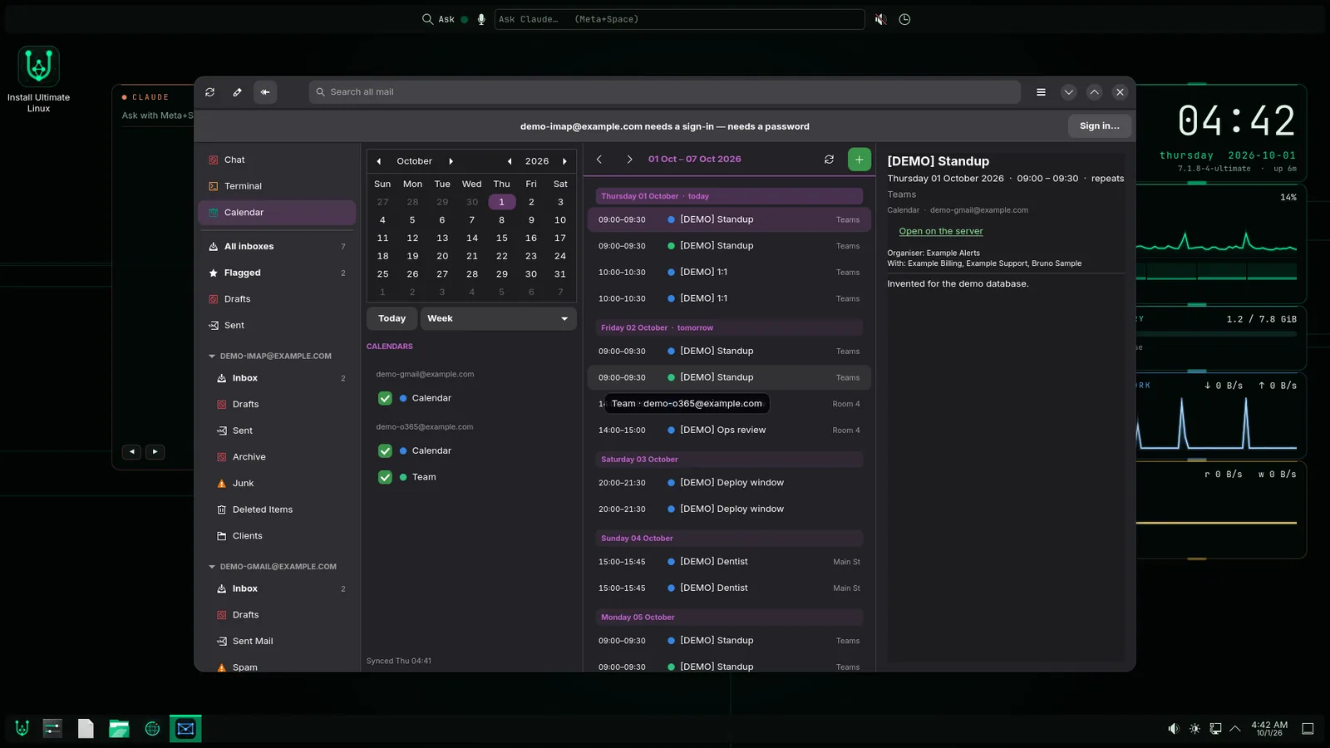Click the up chevron in window header

(1095, 92)
